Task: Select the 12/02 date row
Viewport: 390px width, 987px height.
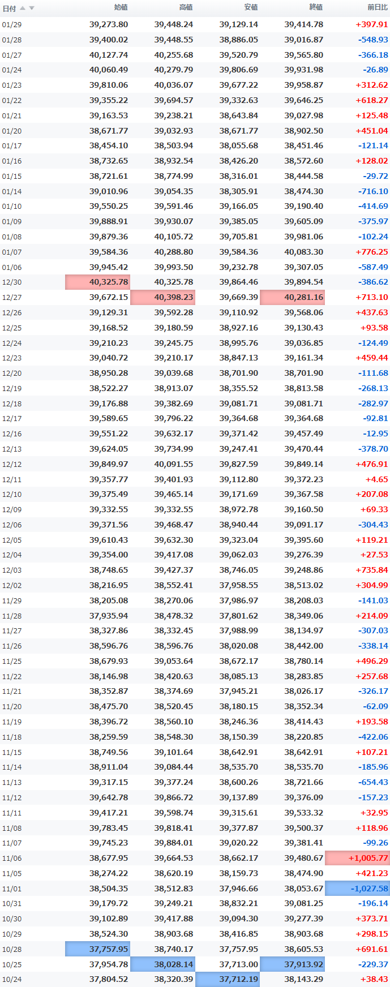Action: (195, 585)
